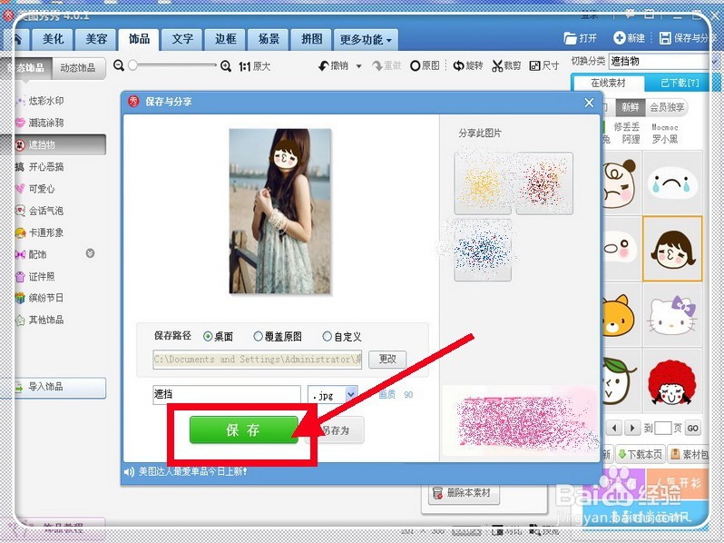Click the 旋转 rotate icon

tap(458, 66)
